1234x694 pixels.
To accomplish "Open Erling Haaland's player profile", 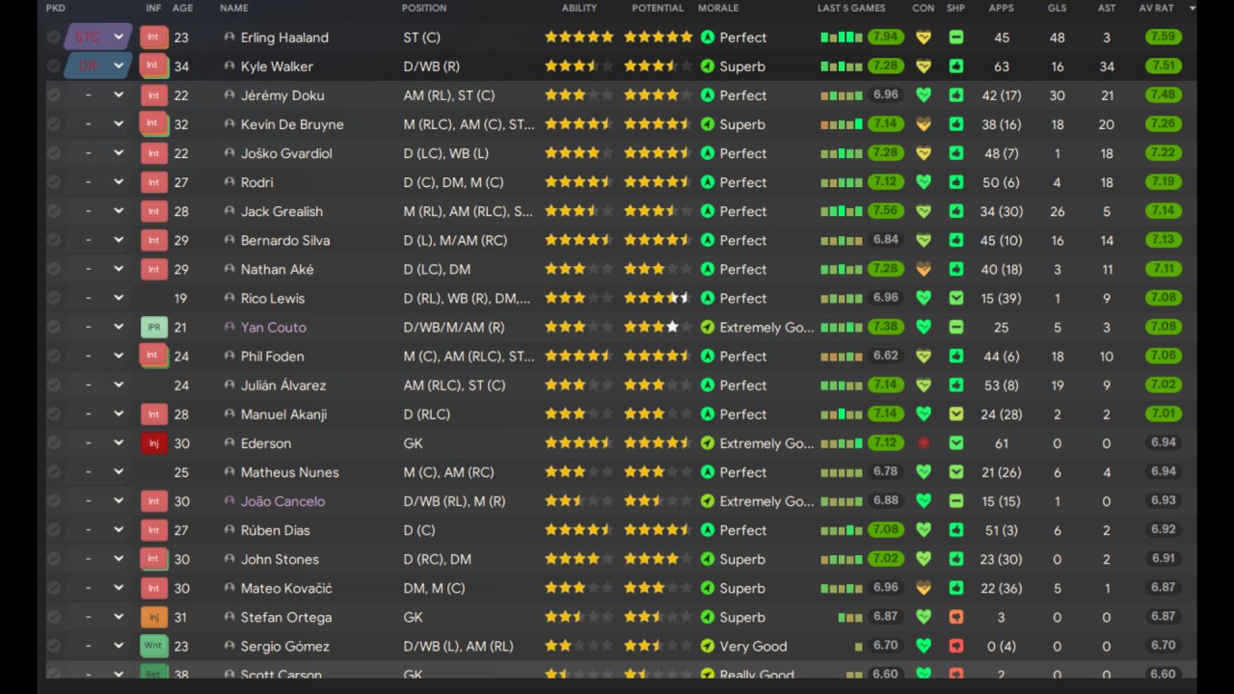I will click(x=284, y=38).
